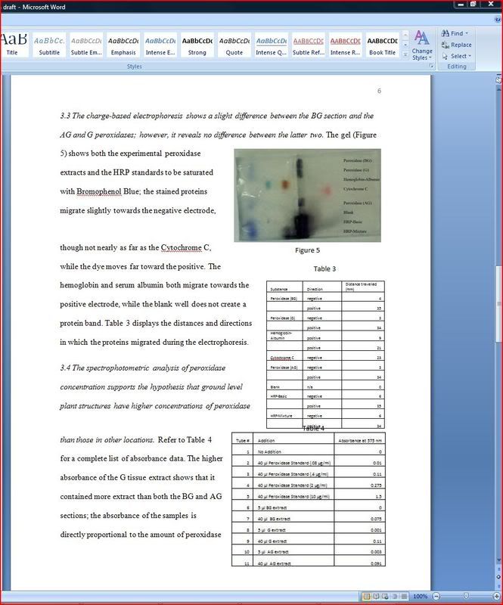This screenshot has height=605, width=503.
Task: Click the 'Distance travelled' header in Table 3
Action: 363,287
